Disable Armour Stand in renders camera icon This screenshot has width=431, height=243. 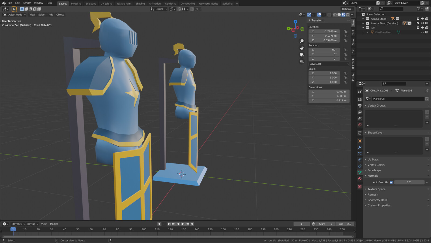coord(427,19)
